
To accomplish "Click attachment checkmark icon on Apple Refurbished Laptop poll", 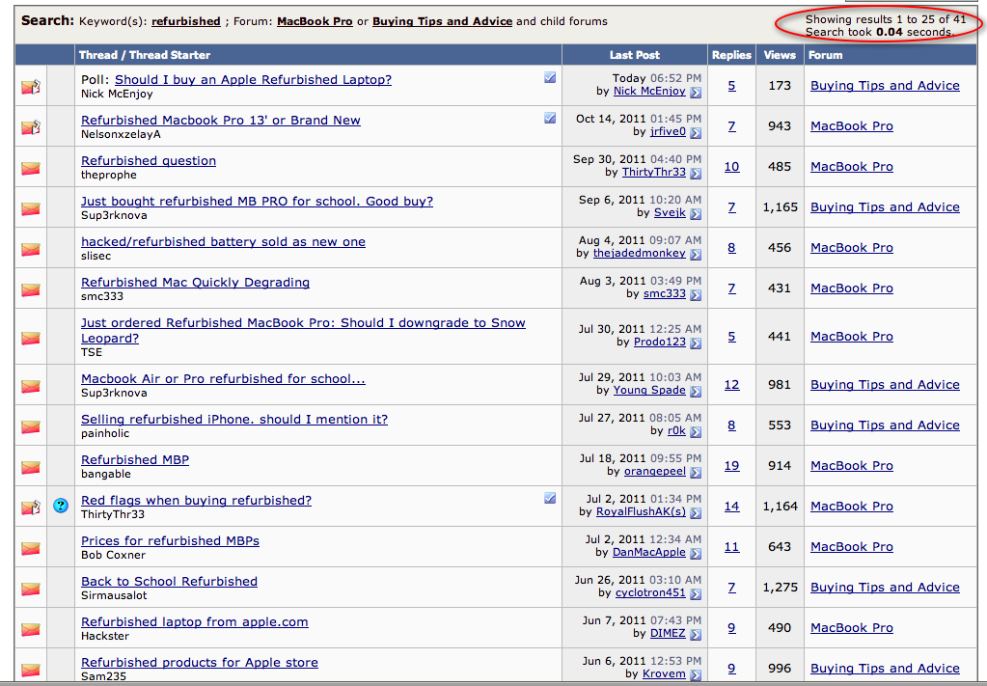I will click(550, 77).
